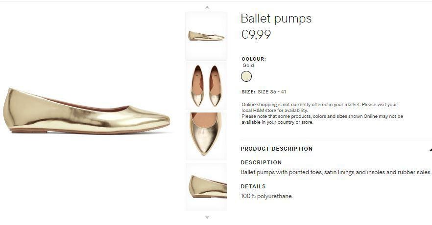
Task: Click the SIZE 36 - 41 text
Action: pyautogui.click(x=272, y=92)
